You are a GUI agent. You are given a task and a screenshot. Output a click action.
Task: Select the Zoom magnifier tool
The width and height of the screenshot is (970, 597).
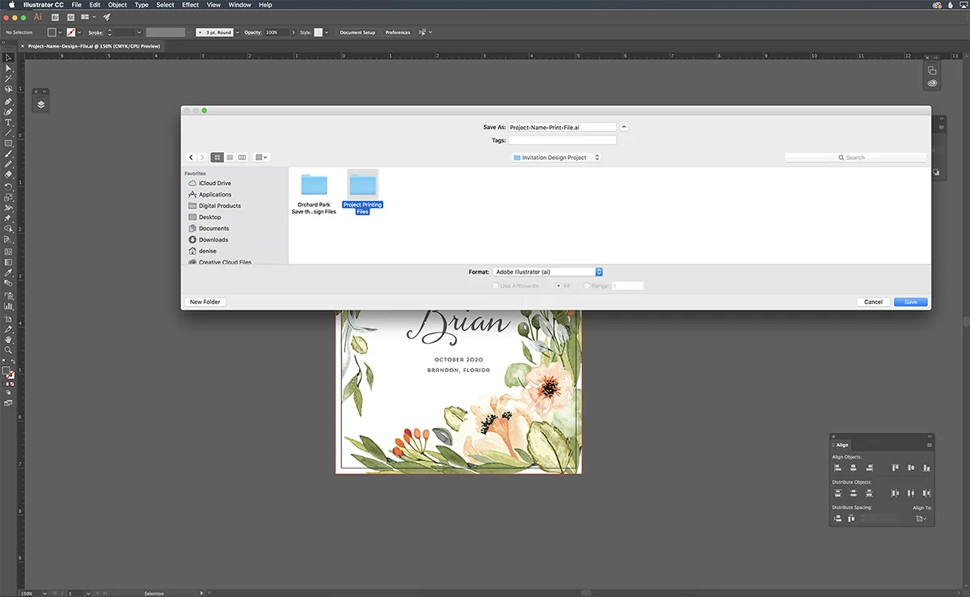pos(9,349)
